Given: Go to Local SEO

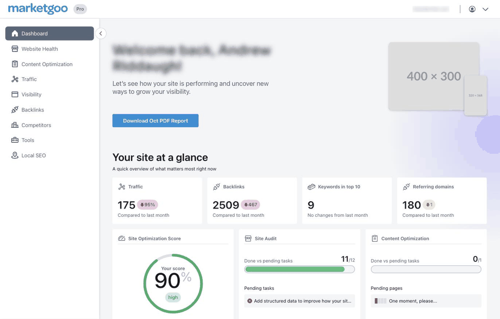Looking at the screenshot, I should click(49, 155).
